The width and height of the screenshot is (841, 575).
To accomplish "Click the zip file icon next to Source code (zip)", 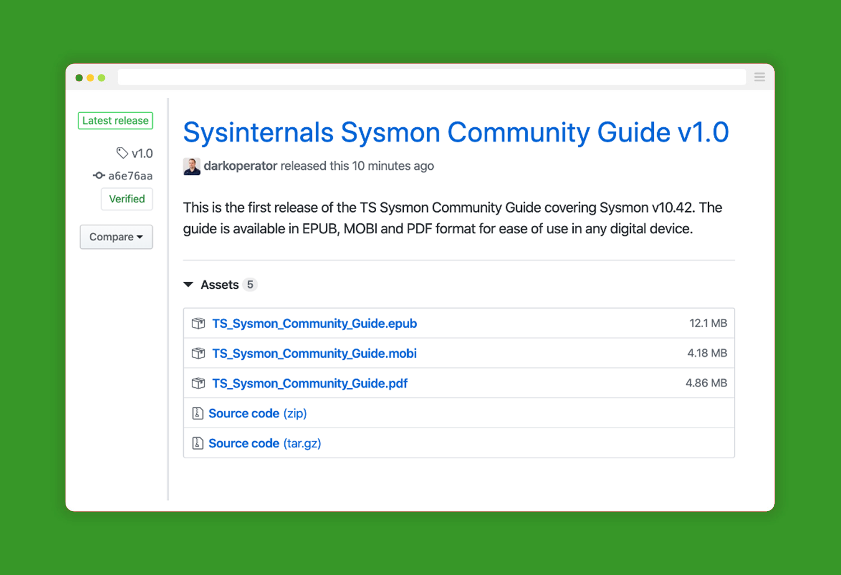I will (197, 414).
